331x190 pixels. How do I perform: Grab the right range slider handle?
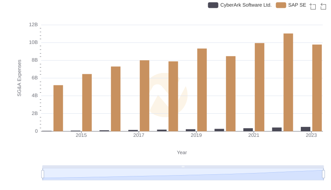click(324, 174)
